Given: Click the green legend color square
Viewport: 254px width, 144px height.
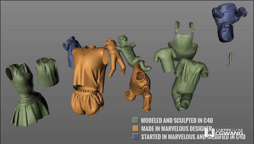Looking at the screenshot, I should tap(136, 120).
